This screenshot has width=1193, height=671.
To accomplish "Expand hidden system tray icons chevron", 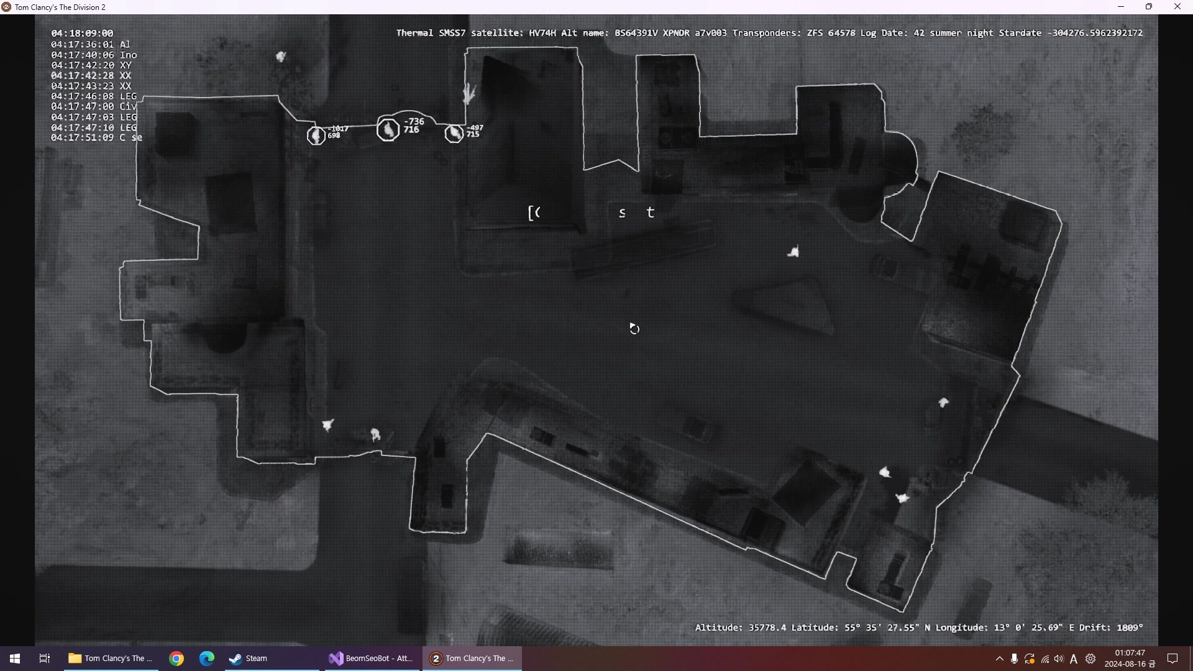I will tap(999, 659).
